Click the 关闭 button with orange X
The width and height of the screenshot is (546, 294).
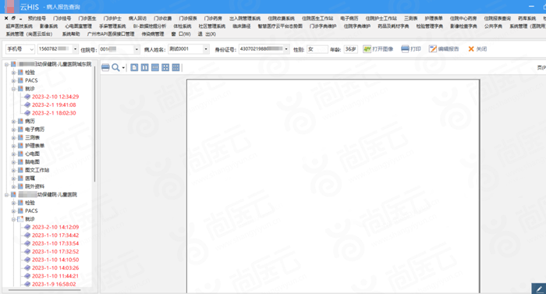pyautogui.click(x=477, y=49)
